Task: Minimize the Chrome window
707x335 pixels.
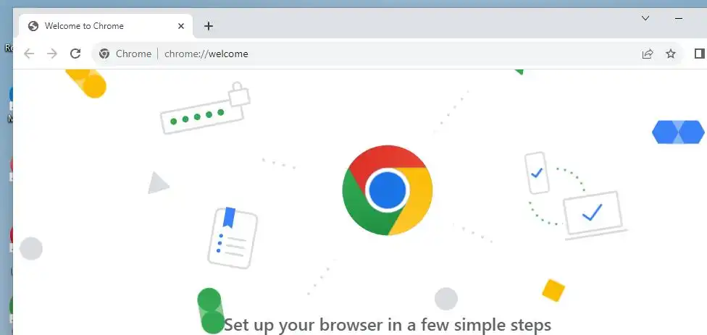Action: tap(679, 19)
